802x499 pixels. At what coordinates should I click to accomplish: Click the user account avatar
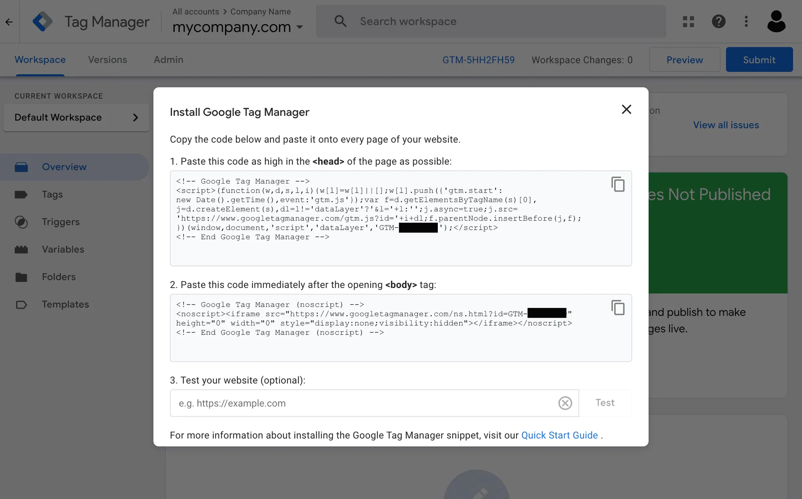click(776, 22)
